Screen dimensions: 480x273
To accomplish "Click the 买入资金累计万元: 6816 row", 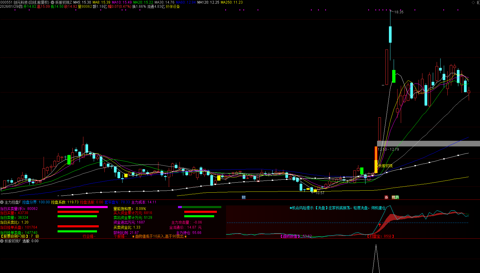I will pyautogui.click(x=133, y=213).
